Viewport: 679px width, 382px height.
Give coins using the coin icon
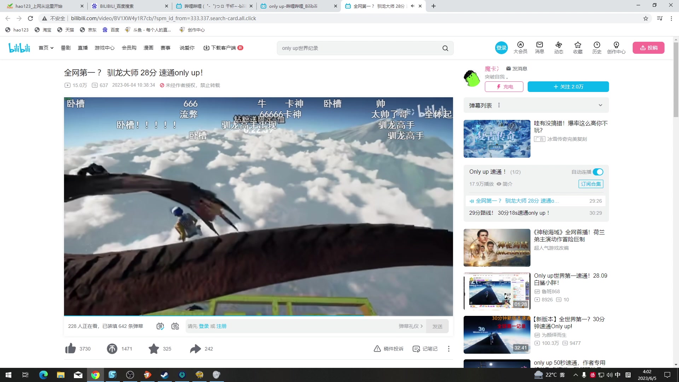click(112, 348)
